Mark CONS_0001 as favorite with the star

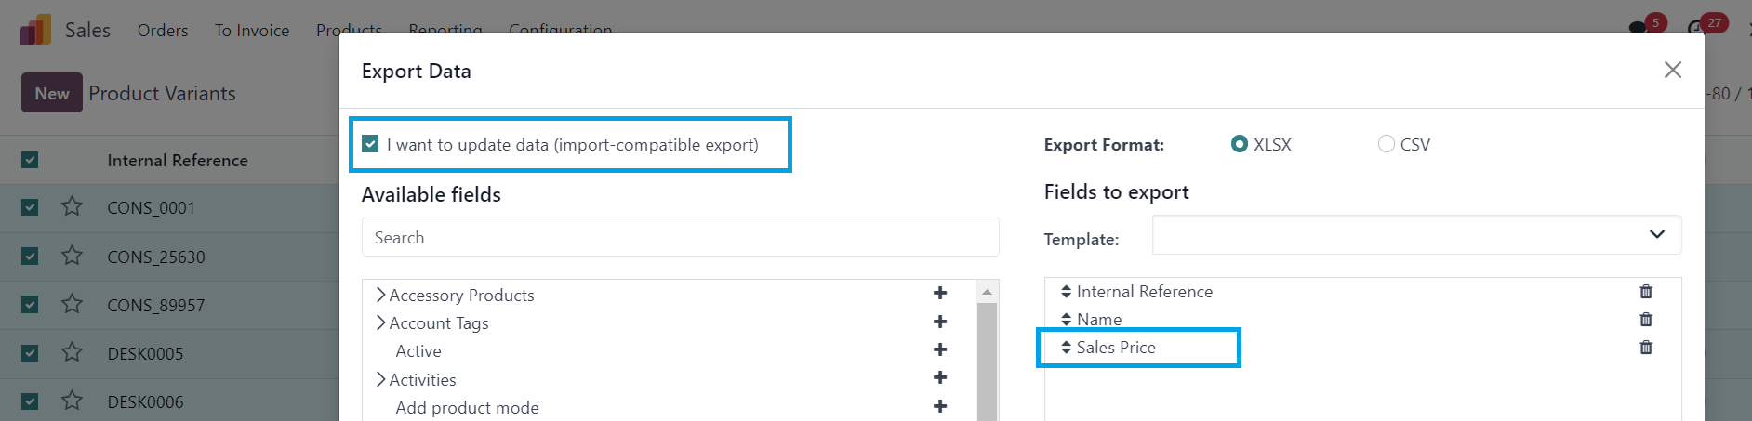[72, 206]
